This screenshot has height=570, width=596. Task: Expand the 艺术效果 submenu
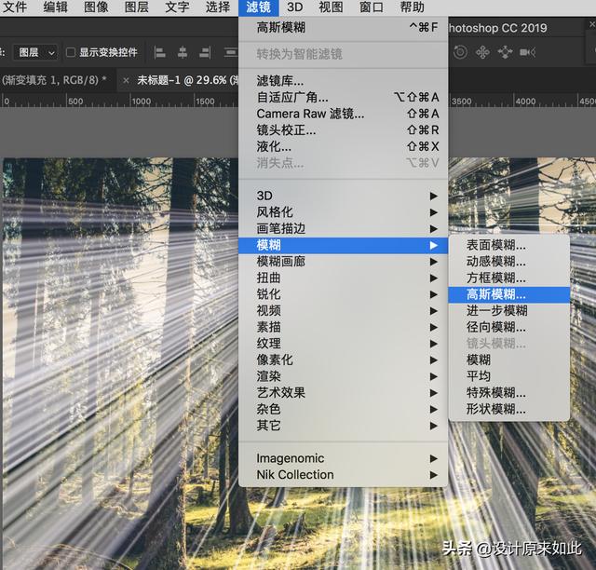pos(344,393)
